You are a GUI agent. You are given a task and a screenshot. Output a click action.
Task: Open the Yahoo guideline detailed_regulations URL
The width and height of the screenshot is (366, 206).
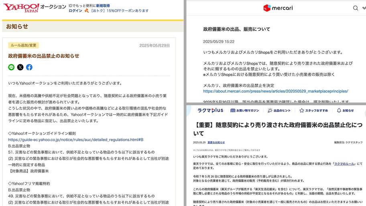pos(75,140)
